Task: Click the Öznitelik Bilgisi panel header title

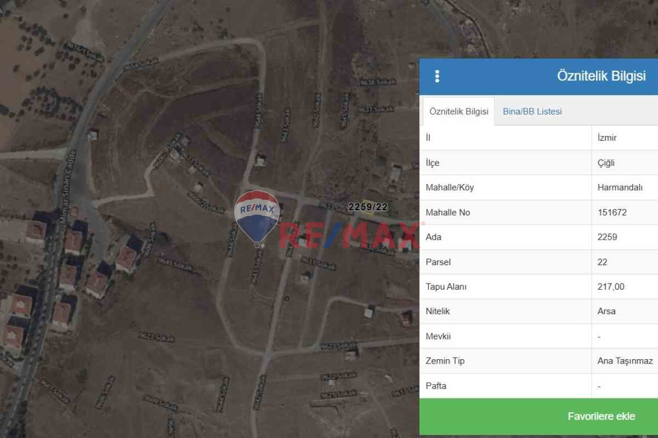Action: tap(601, 76)
